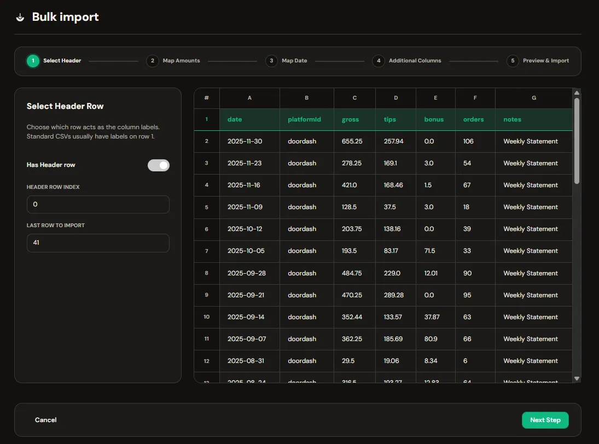
Task: Click the date cell 2025-11-23
Action: tap(249, 163)
